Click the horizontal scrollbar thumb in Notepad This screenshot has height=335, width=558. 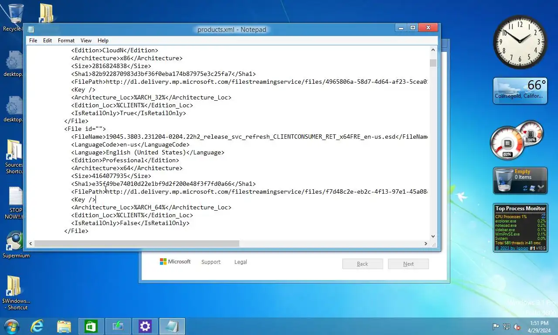(136, 243)
